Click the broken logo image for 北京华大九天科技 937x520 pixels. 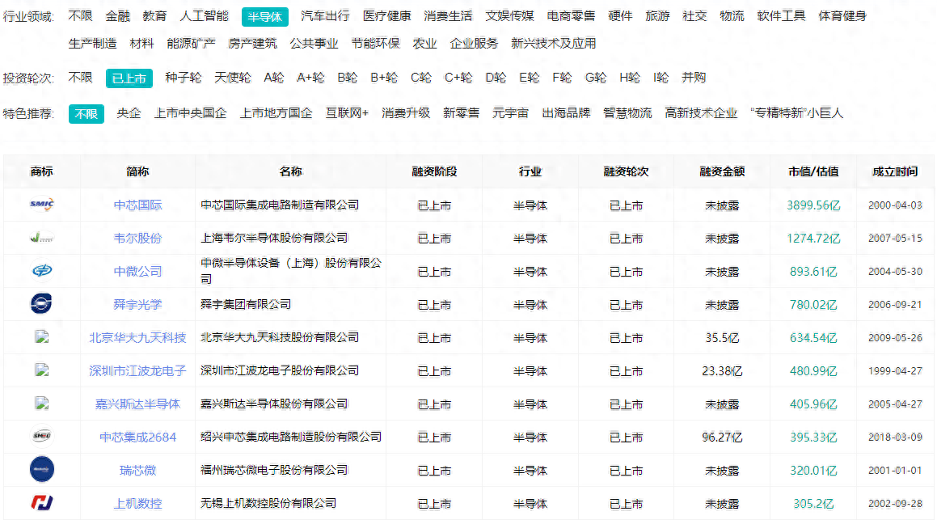[x=42, y=337]
